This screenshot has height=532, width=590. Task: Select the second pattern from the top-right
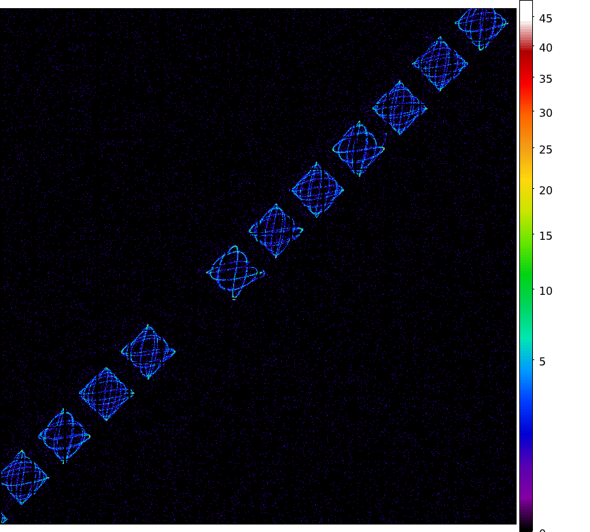[440, 64]
